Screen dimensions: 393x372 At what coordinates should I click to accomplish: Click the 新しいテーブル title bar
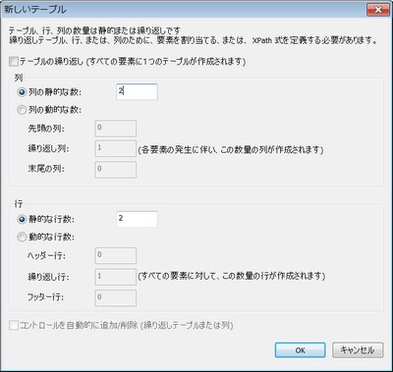coord(184,10)
